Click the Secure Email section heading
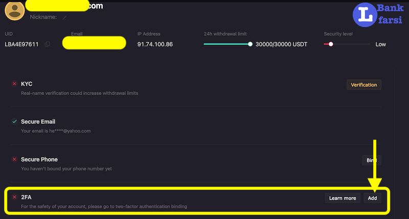Screen dimensions: 409x219 (x=38, y=122)
